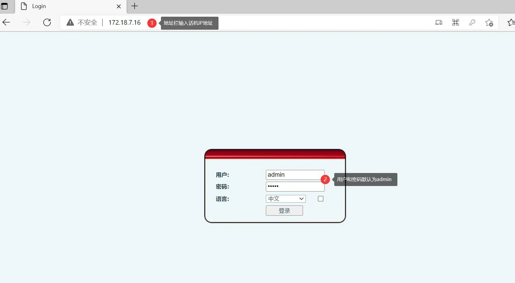Click the send-to-devices icon
The image size is (515, 283).
click(439, 23)
